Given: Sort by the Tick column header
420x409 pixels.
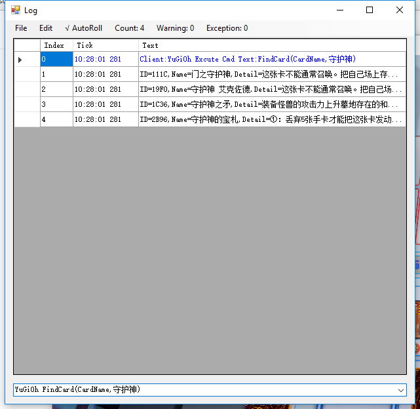Looking at the screenshot, I should [x=105, y=45].
